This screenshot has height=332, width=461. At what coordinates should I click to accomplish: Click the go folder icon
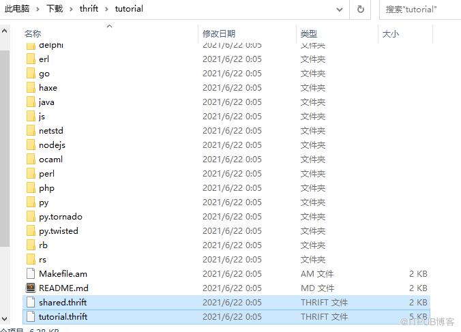(x=31, y=73)
